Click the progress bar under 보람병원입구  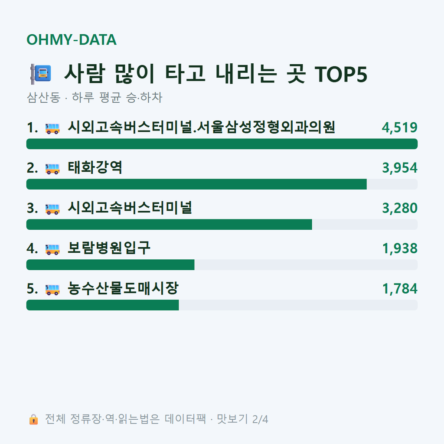(x=222, y=265)
